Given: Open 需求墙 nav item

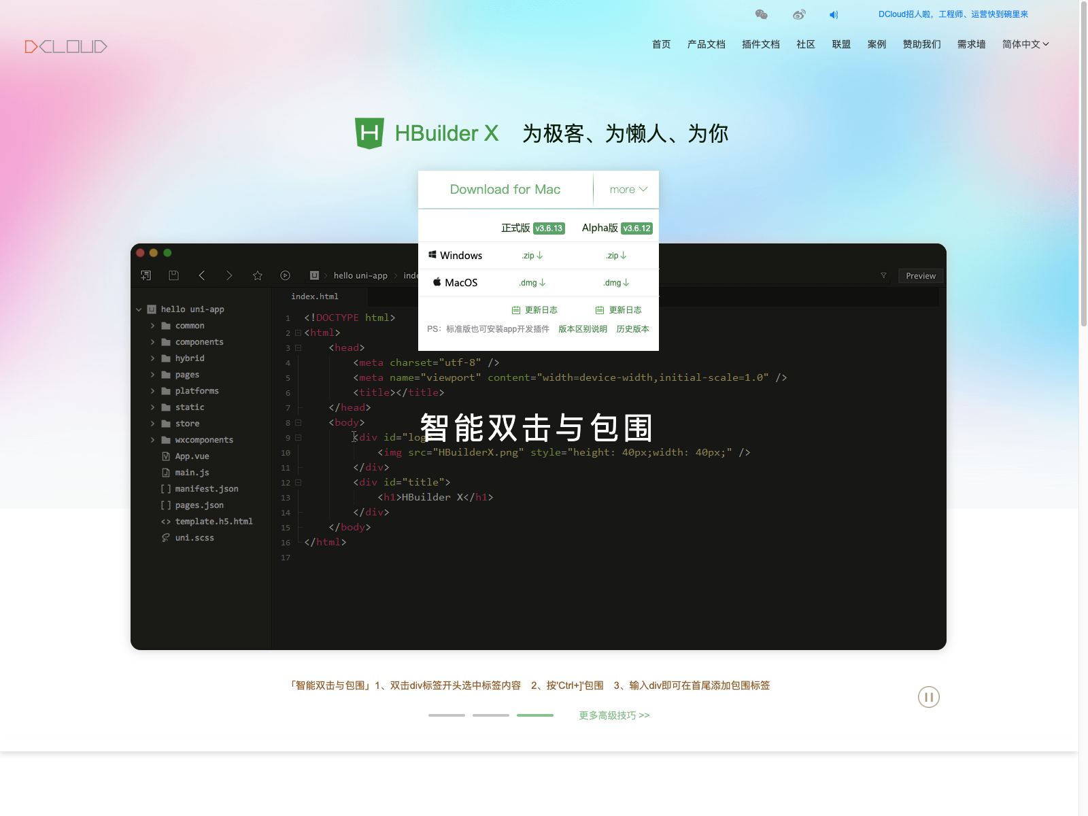Looking at the screenshot, I should (x=972, y=44).
